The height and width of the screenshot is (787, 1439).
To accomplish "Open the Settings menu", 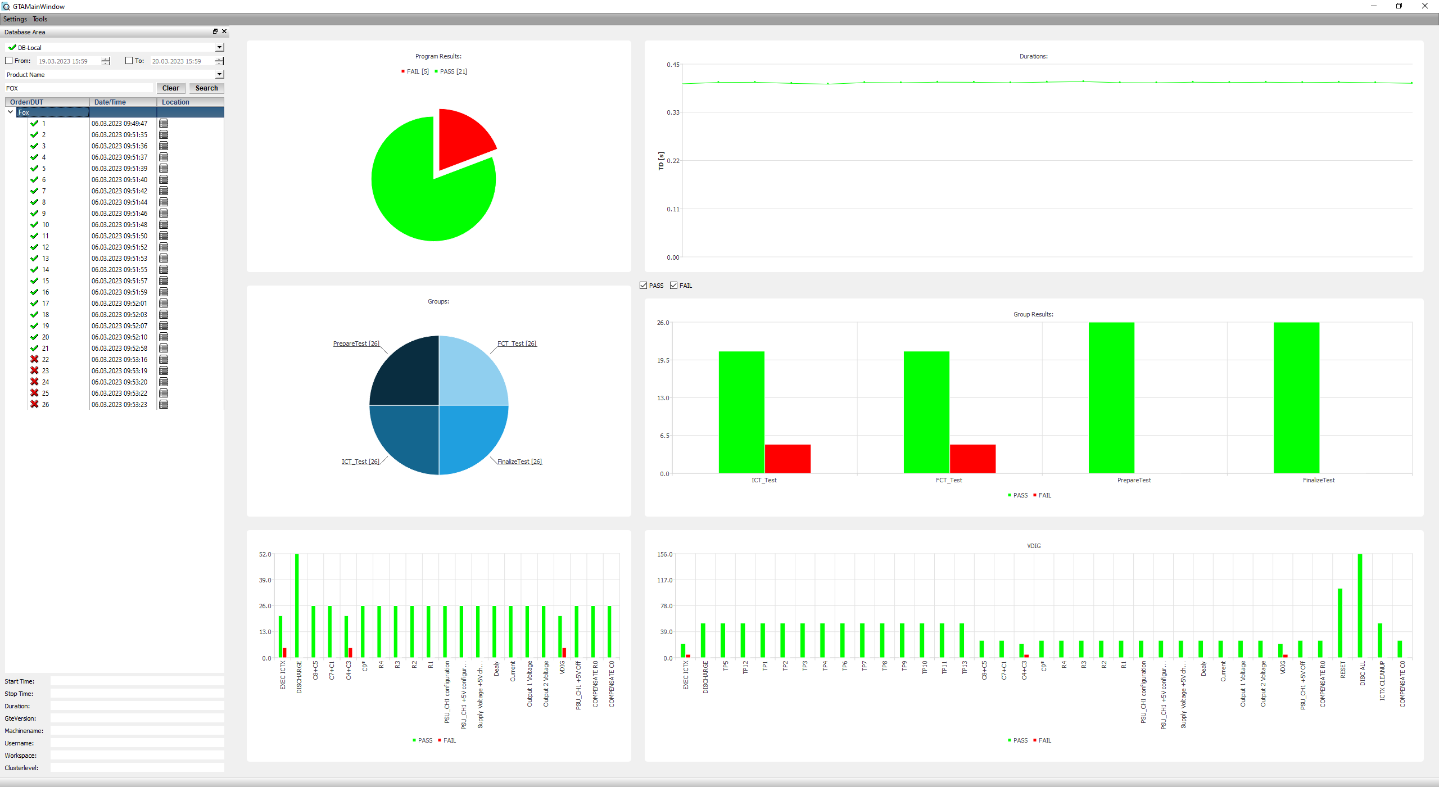I will click(15, 19).
